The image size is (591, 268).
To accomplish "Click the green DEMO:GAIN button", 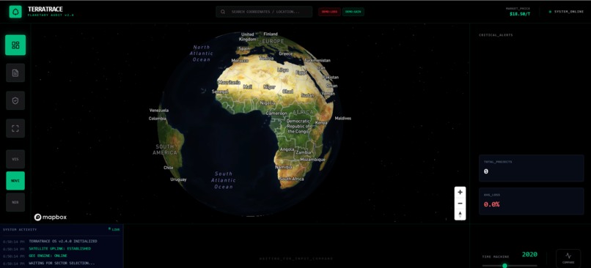I will coord(353,12).
